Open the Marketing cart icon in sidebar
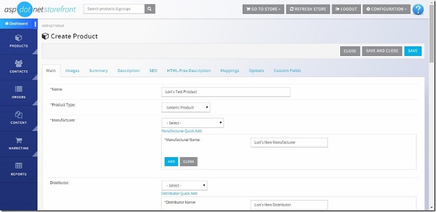The width and height of the screenshot is (436, 212). pyautogui.click(x=18, y=140)
